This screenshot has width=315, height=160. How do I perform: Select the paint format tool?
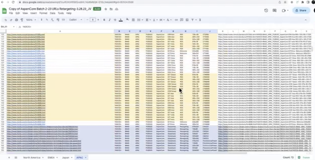point(21,20)
